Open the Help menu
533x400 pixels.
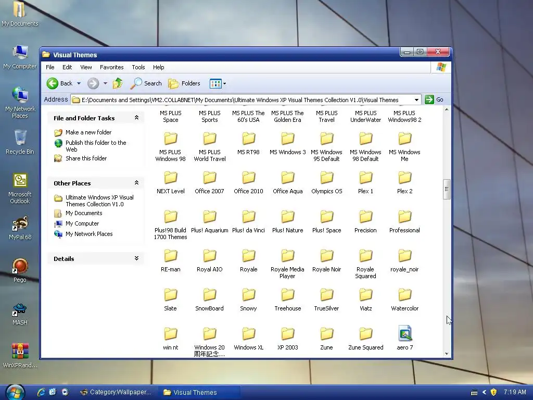(158, 67)
